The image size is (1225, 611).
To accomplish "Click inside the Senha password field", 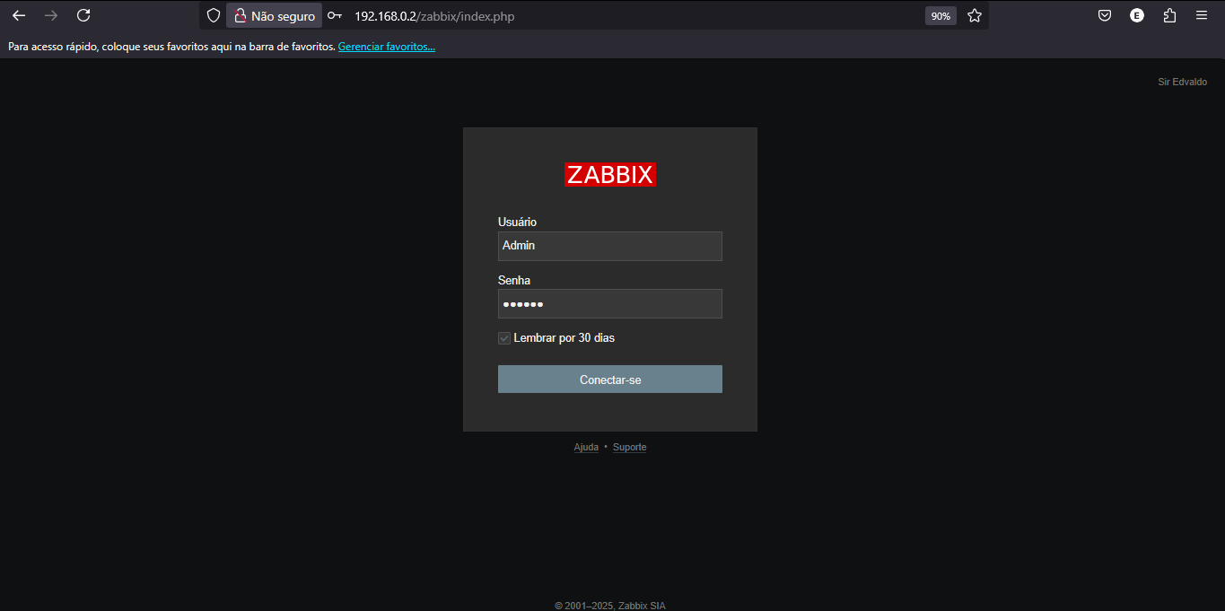I will click(609, 303).
